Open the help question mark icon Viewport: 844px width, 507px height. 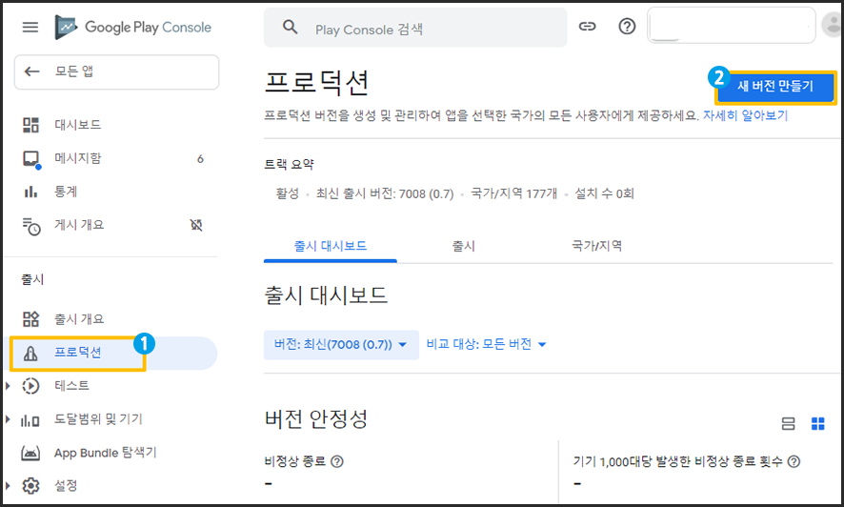pos(627,27)
